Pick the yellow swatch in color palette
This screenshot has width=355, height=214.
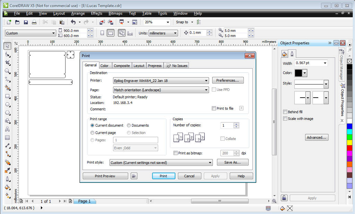pos(349,142)
